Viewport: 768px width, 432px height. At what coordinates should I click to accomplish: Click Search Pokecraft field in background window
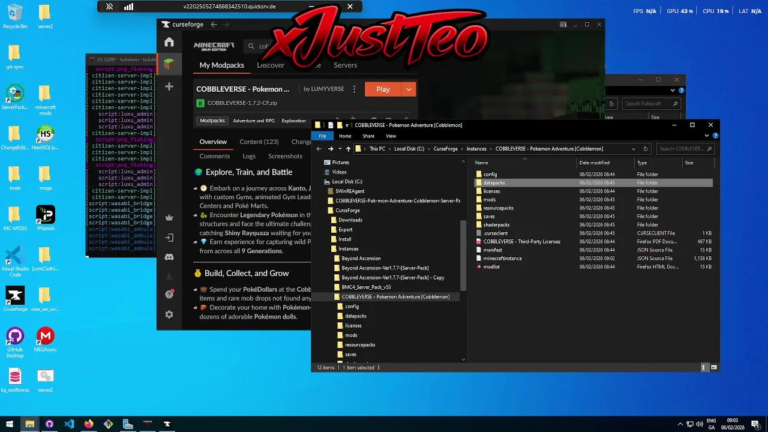tap(652, 103)
